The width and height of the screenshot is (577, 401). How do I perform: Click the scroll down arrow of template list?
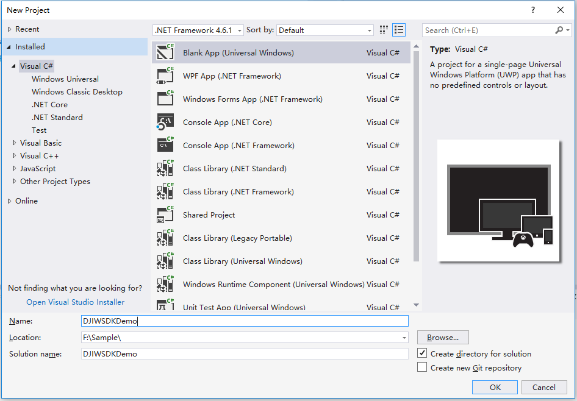click(x=416, y=305)
